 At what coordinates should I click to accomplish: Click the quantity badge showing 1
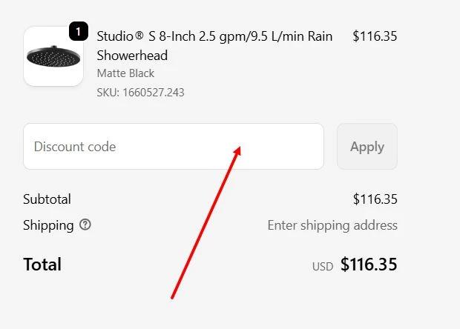79,32
